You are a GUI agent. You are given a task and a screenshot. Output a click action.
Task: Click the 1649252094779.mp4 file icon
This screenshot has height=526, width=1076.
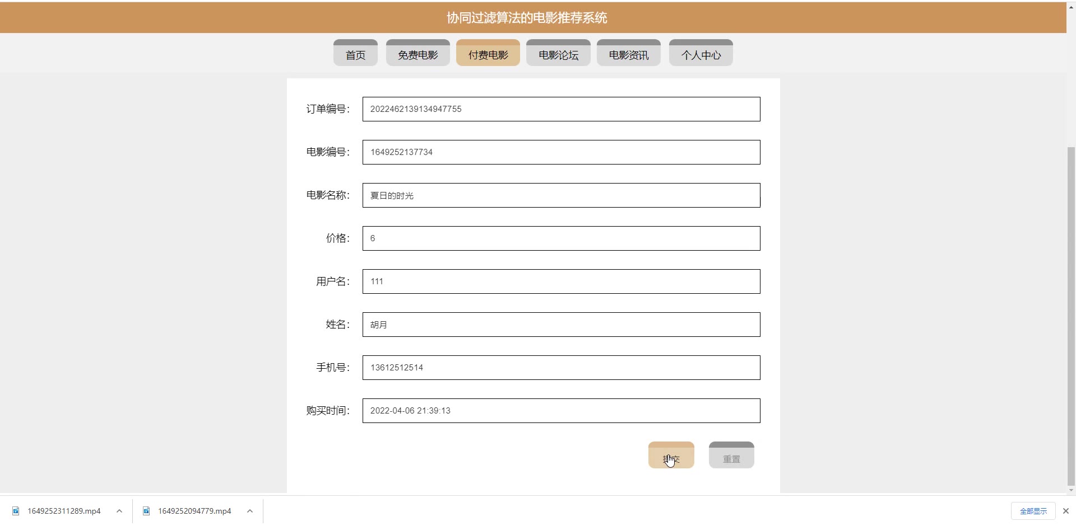(x=146, y=511)
